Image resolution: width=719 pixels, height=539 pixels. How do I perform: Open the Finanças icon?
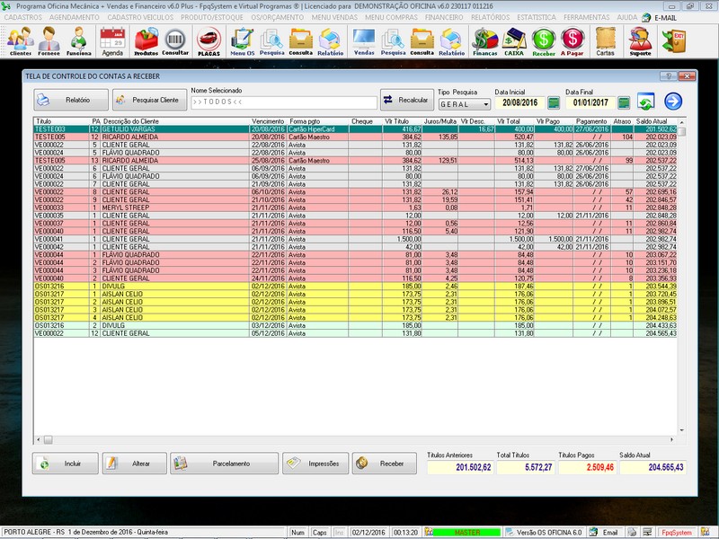pyautogui.click(x=485, y=41)
